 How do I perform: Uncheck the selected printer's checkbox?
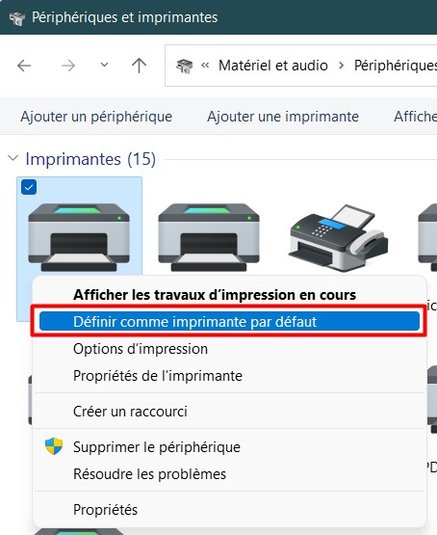coord(29,187)
